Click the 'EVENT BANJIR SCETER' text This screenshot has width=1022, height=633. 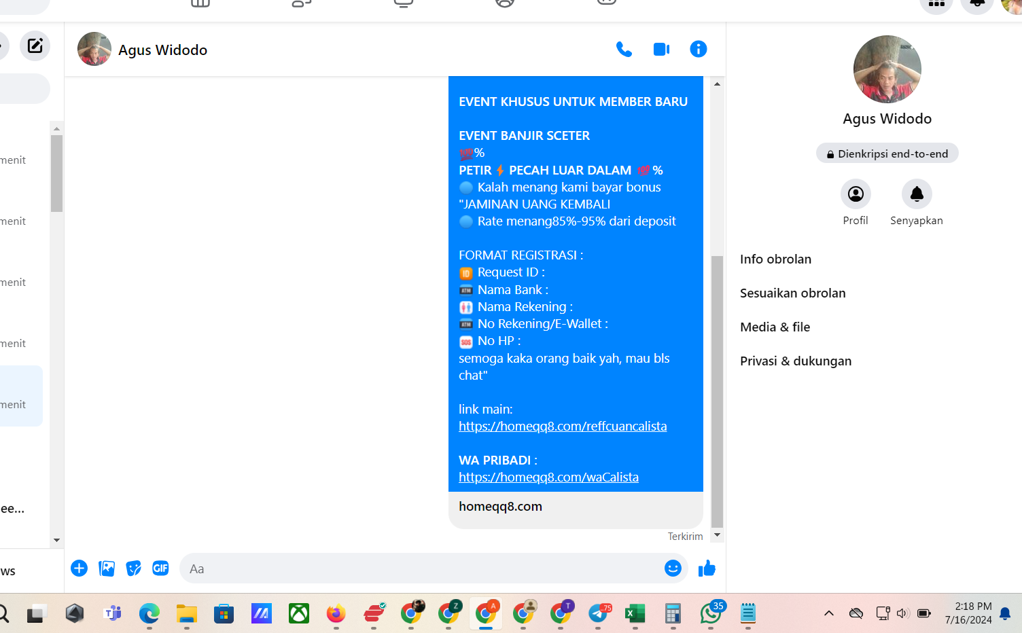[524, 136]
